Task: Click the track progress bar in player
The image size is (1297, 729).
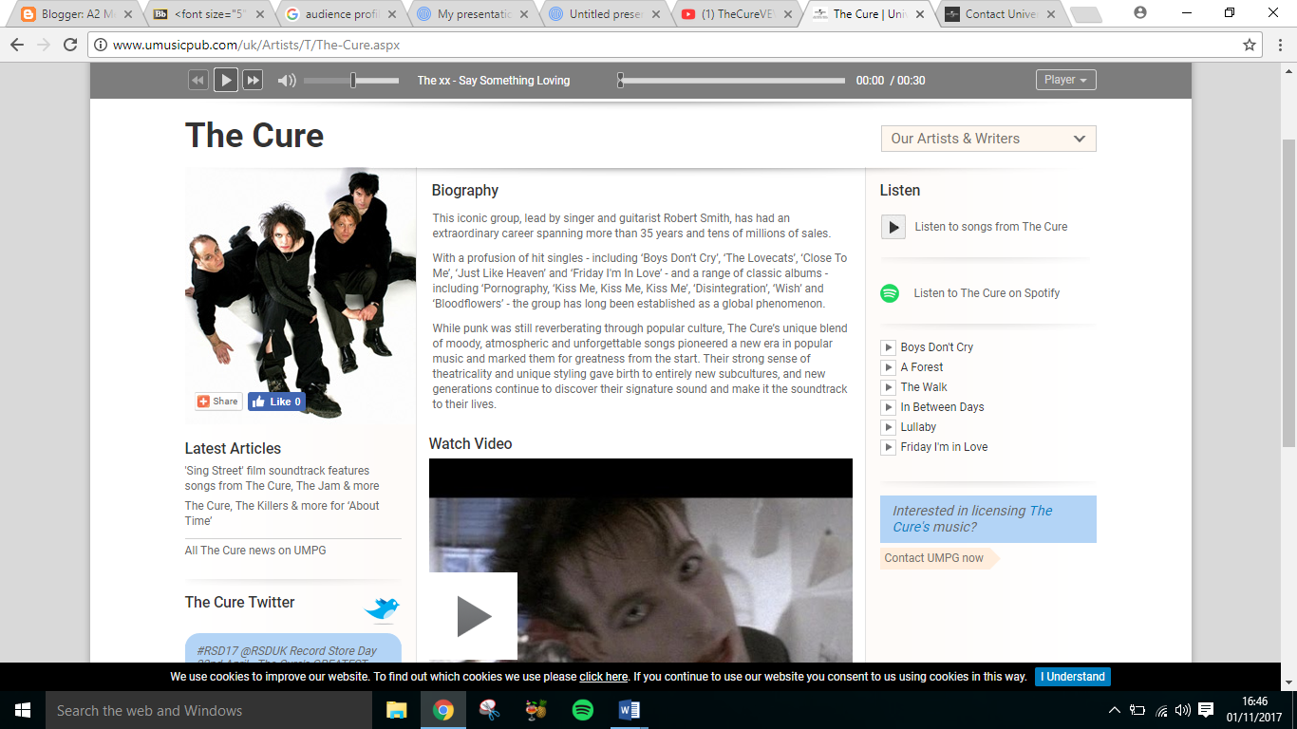Action: tap(731, 81)
